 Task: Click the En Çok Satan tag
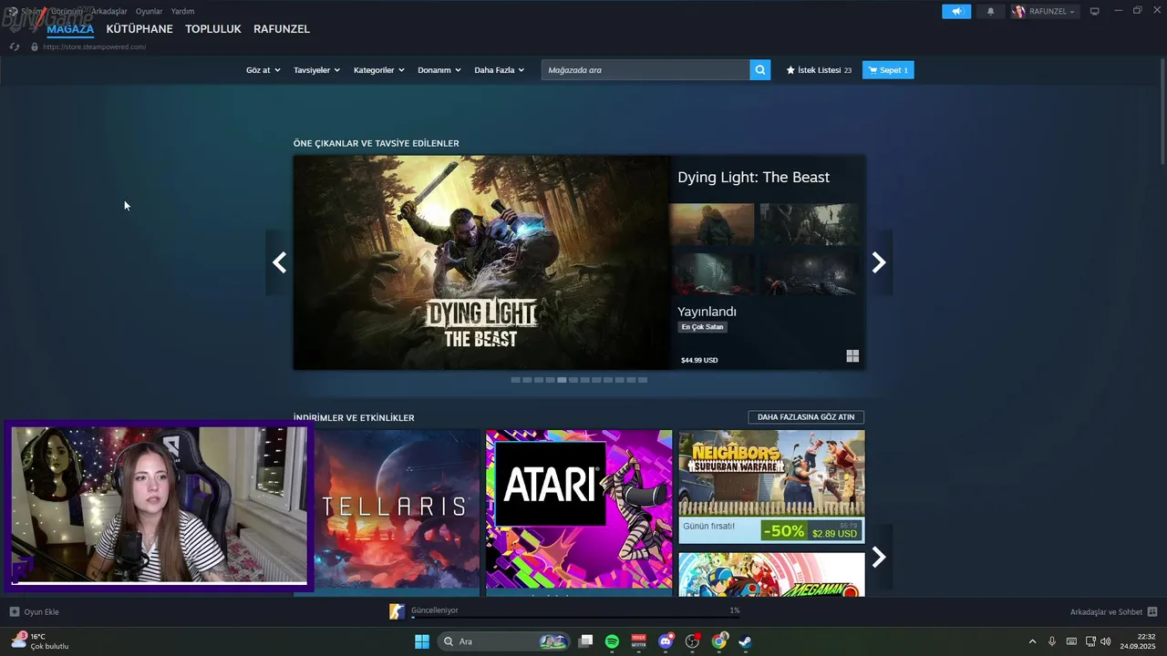coord(702,327)
